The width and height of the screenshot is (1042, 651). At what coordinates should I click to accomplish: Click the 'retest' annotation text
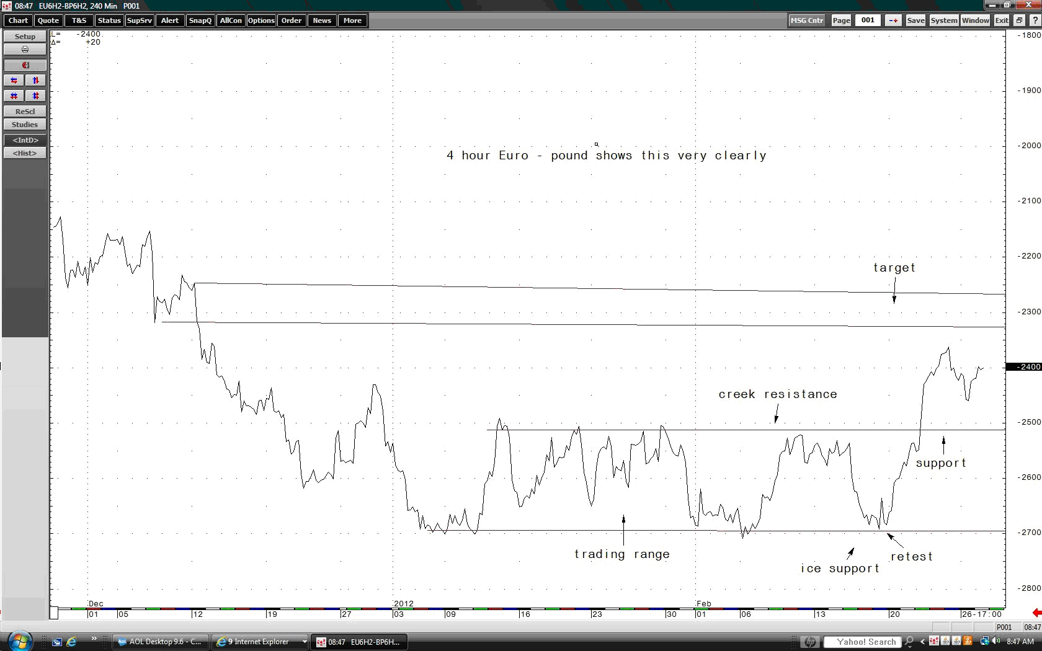tap(912, 557)
